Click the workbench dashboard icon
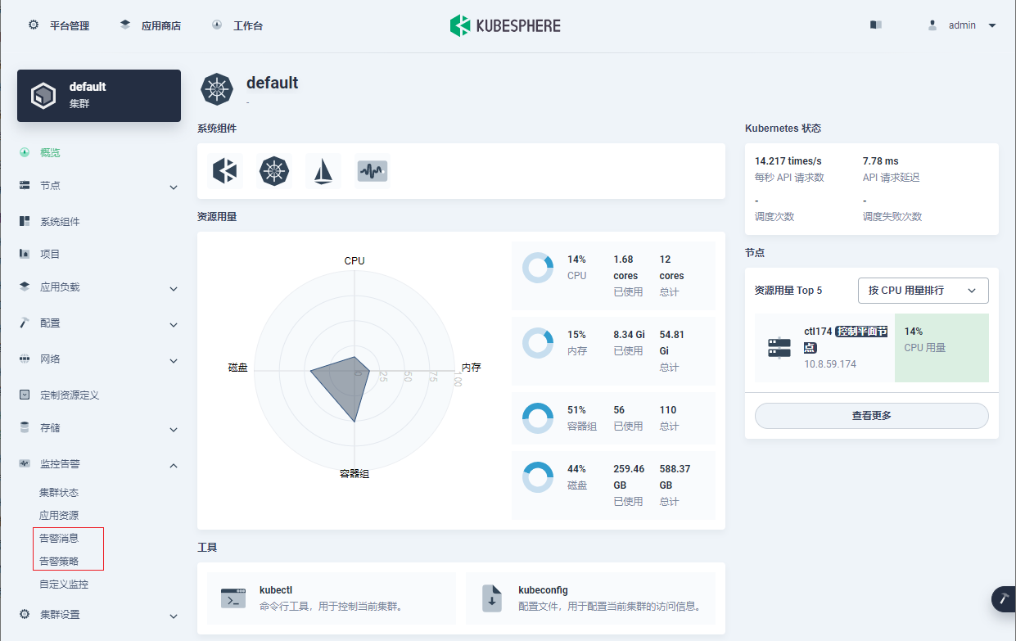 pyautogui.click(x=217, y=25)
